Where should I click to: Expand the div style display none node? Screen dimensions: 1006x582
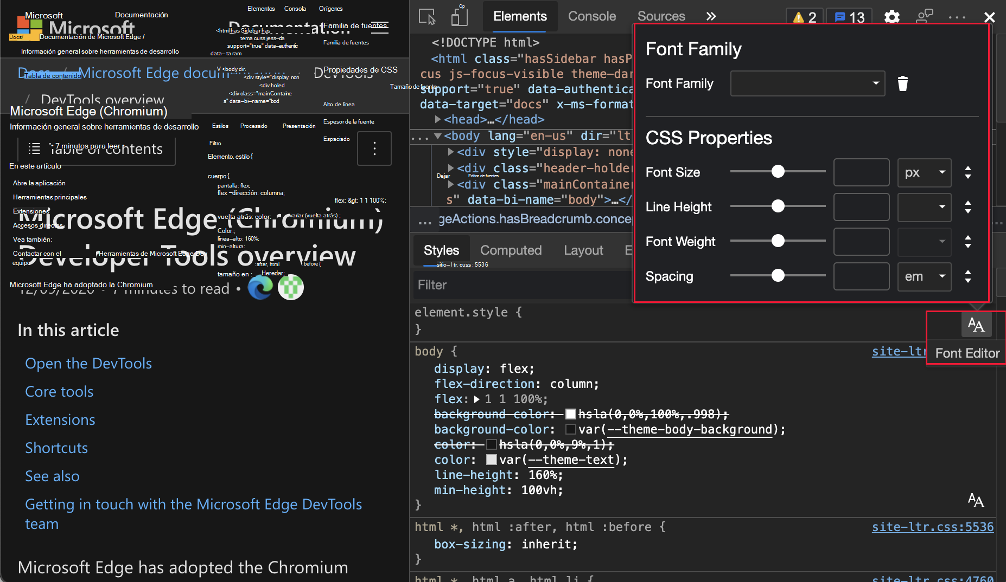pos(450,152)
